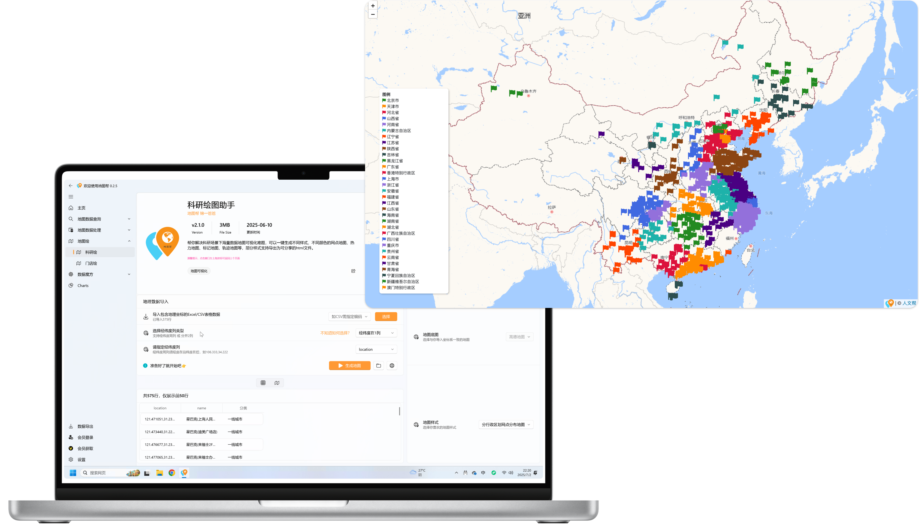This screenshot has width=919, height=527.
Task: Open Charts in sidebar menu
Action: [x=83, y=286]
